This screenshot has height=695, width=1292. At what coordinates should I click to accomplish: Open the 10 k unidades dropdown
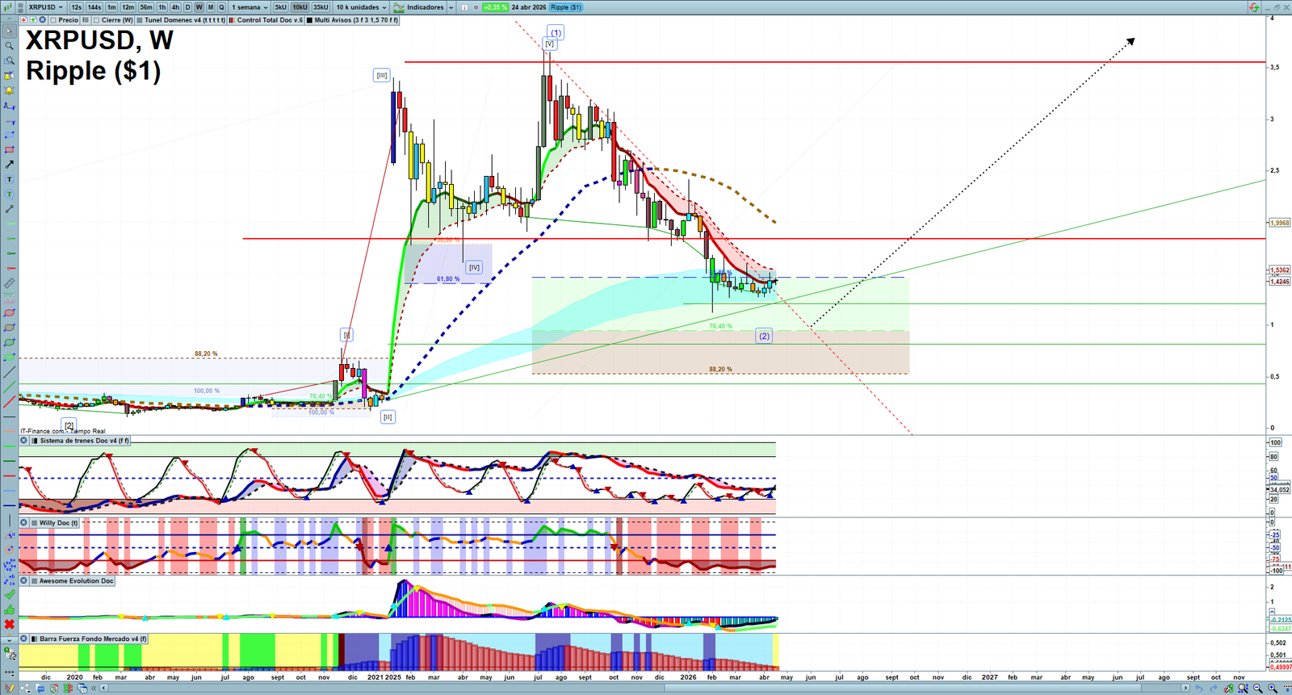361,7
